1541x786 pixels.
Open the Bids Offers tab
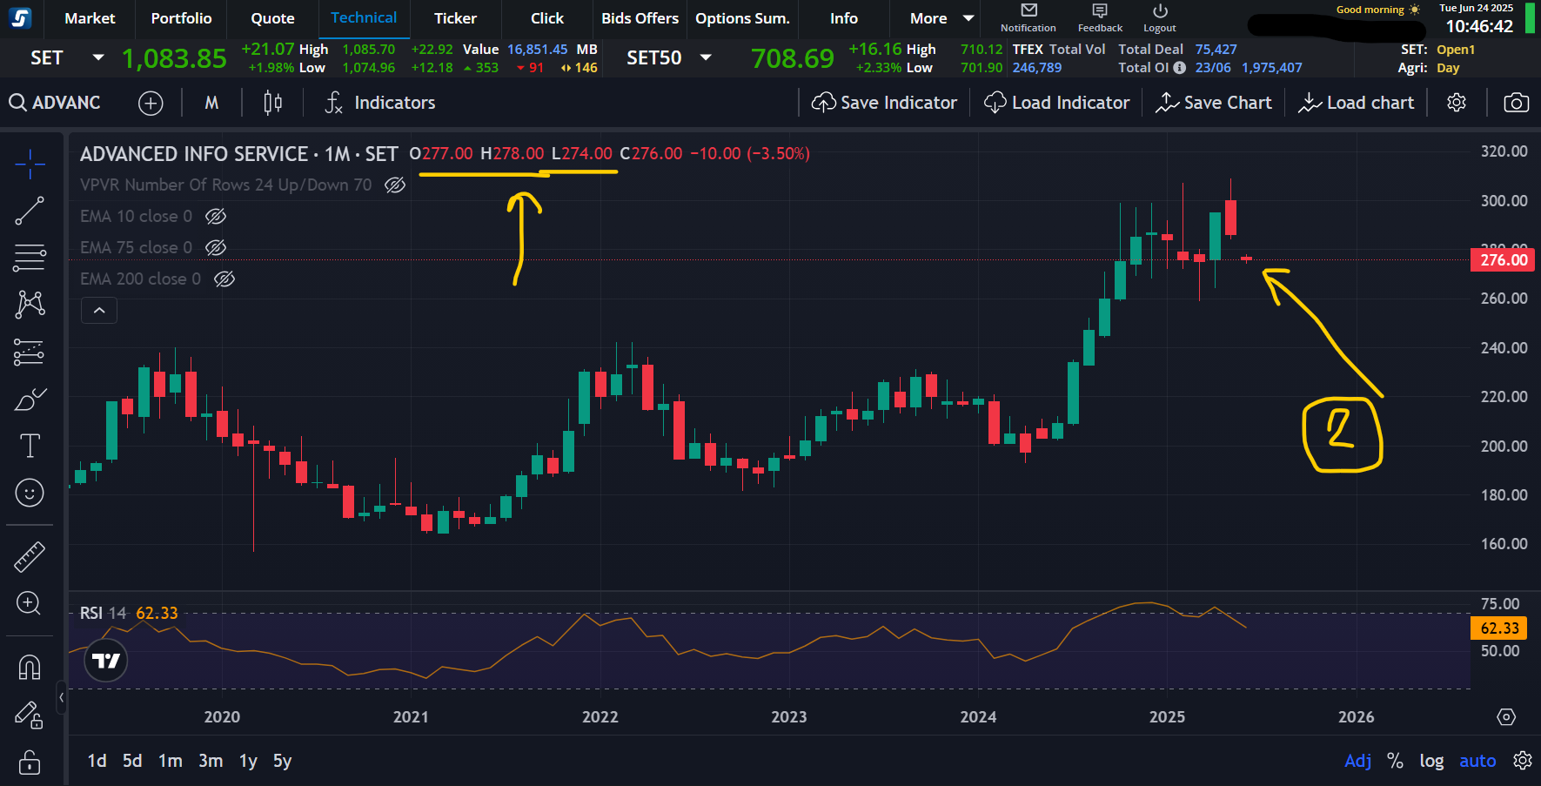tap(640, 18)
